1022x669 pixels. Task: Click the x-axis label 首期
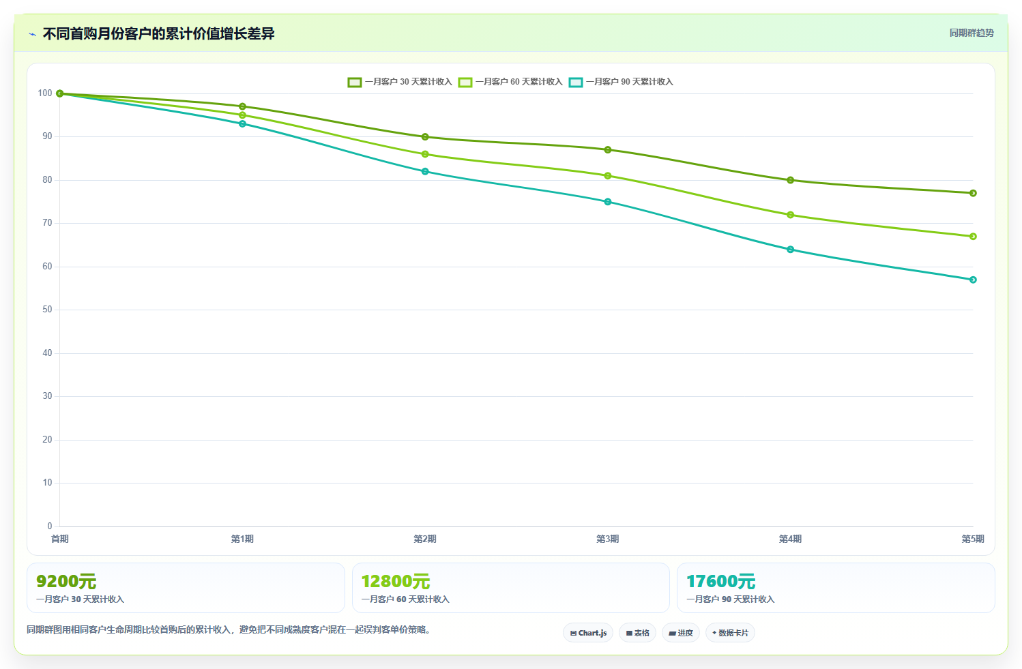point(60,539)
